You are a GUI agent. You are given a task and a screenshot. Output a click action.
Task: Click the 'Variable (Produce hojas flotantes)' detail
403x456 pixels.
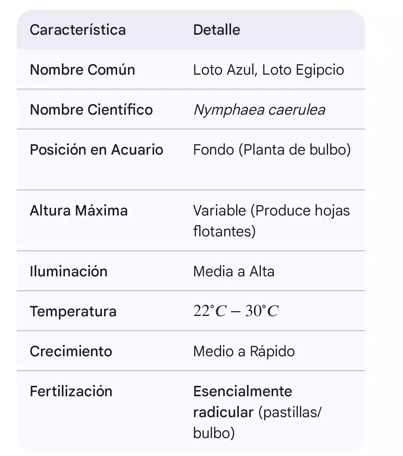(x=271, y=220)
